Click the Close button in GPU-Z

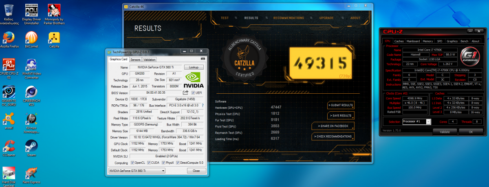click(x=196, y=171)
